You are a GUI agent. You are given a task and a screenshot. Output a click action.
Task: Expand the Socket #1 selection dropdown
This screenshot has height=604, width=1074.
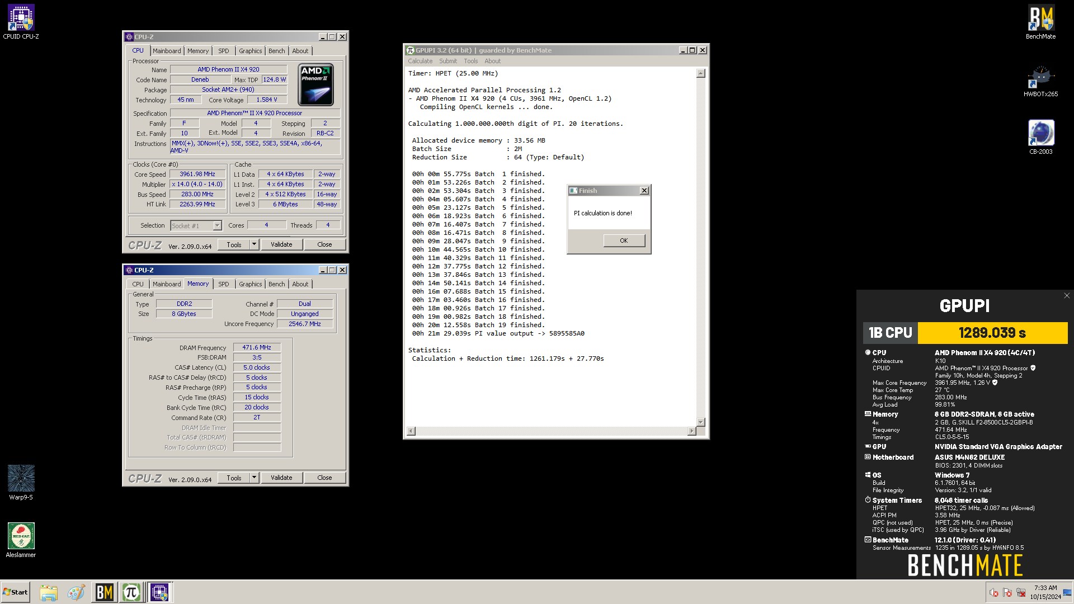click(217, 225)
